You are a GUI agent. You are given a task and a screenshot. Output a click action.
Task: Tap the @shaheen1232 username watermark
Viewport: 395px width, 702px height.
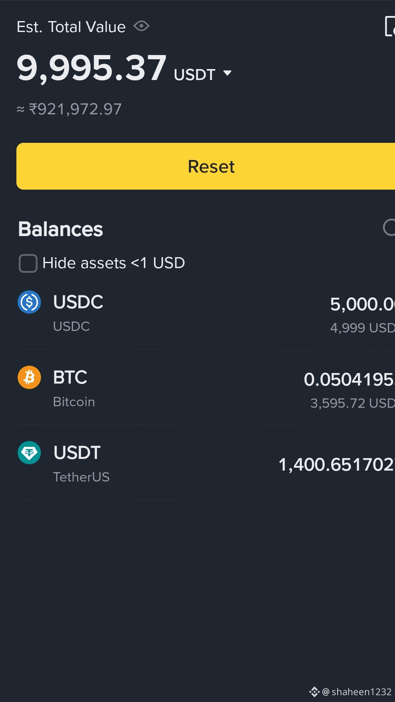[x=357, y=692]
